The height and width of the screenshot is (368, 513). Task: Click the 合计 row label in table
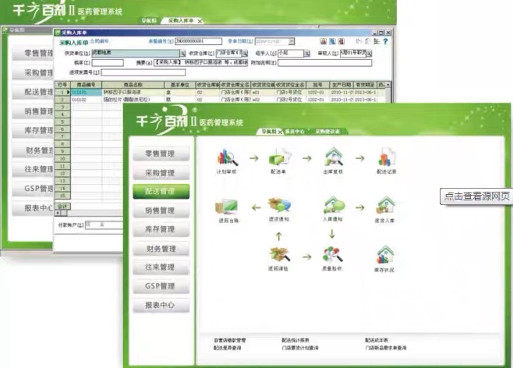[x=63, y=206]
